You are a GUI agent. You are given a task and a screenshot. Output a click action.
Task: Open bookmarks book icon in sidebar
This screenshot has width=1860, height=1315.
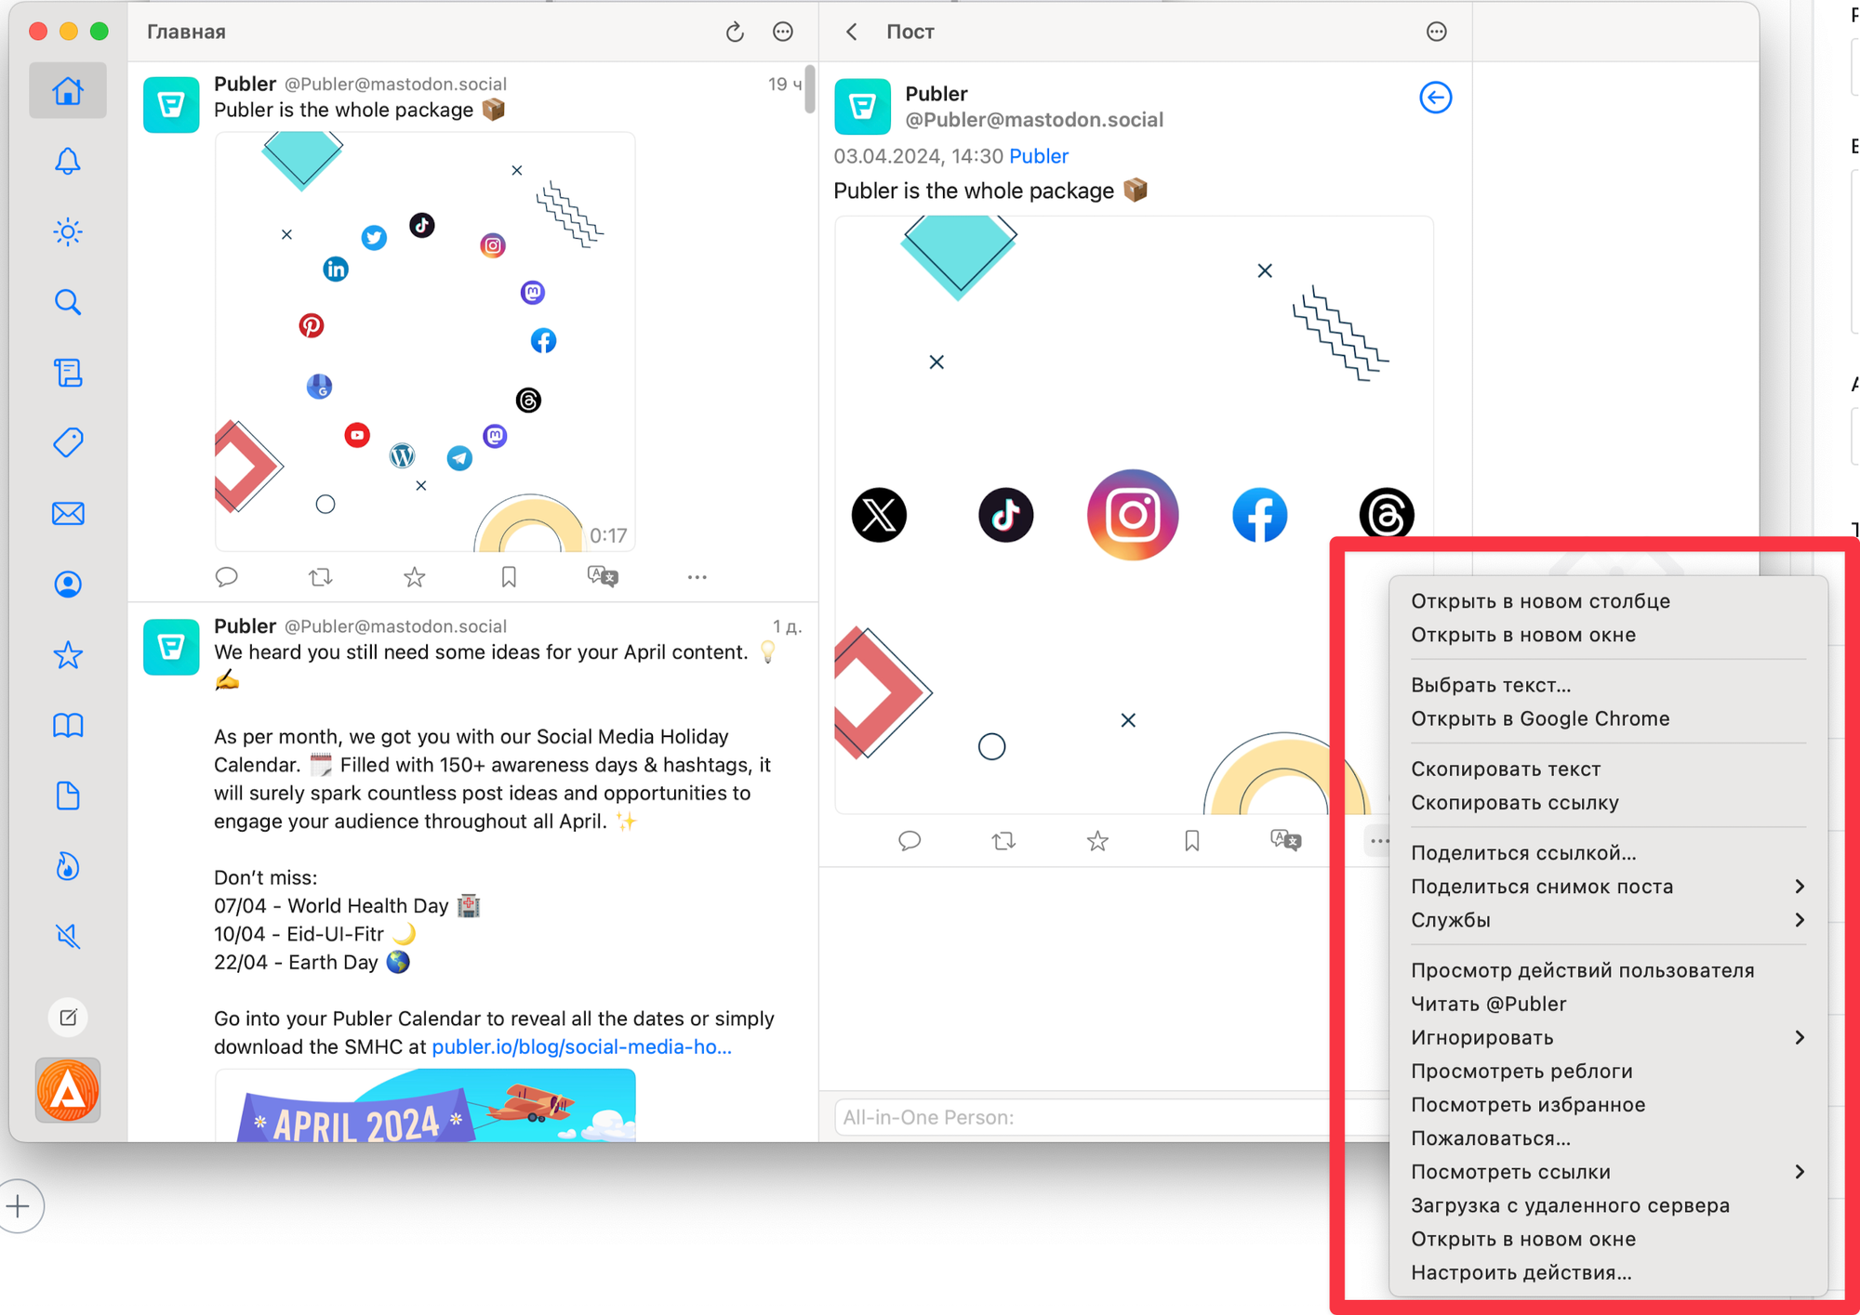pyautogui.click(x=68, y=725)
